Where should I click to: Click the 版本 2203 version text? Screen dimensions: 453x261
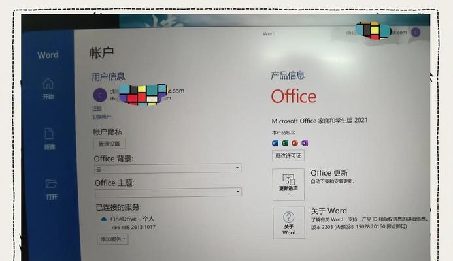pos(359,226)
